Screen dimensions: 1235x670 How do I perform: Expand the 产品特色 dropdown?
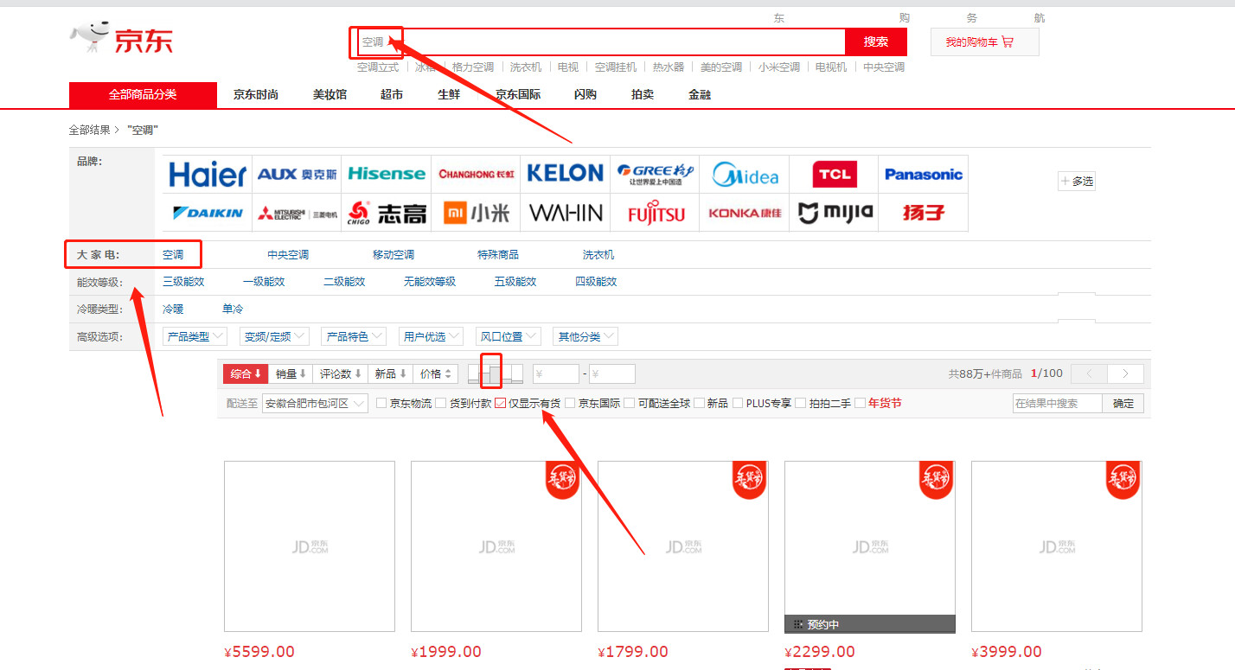pyautogui.click(x=353, y=336)
